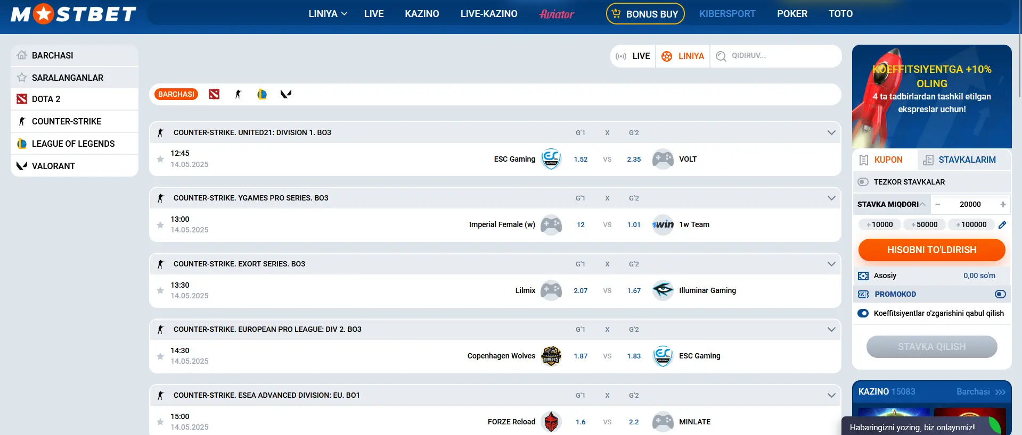Bet on ESC Gaming at 1.52

pos(581,159)
